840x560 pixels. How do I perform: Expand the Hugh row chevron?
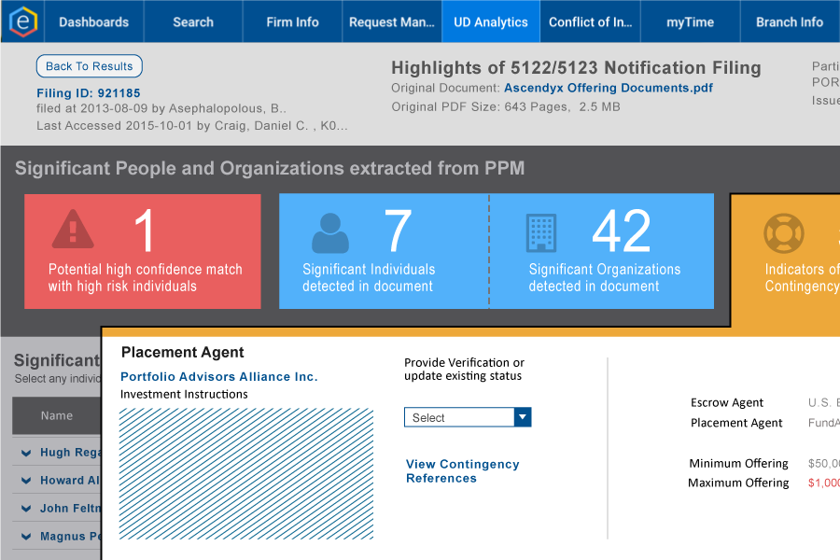tap(26, 453)
